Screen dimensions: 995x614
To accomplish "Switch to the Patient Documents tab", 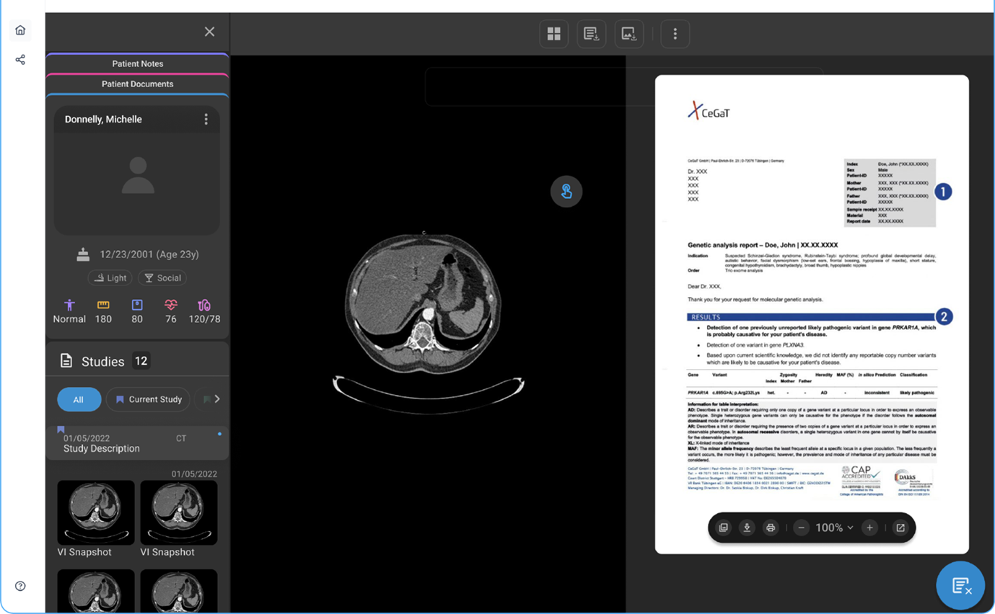I will [137, 84].
